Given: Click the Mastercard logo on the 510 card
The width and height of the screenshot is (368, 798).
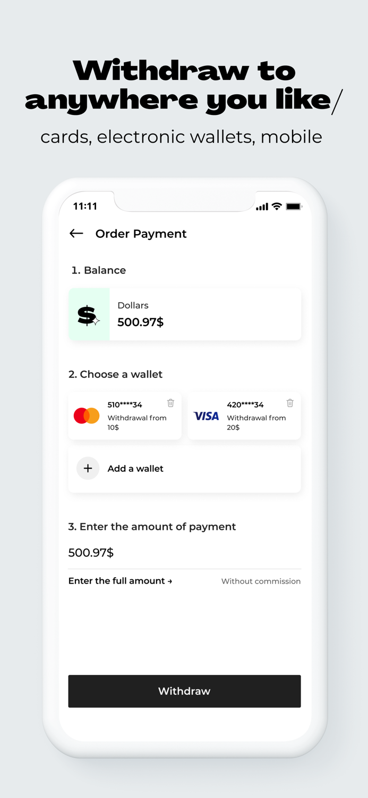Looking at the screenshot, I should [x=86, y=415].
